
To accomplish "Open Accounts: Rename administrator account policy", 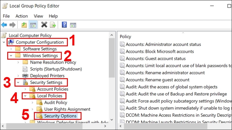I will tap(165, 73).
